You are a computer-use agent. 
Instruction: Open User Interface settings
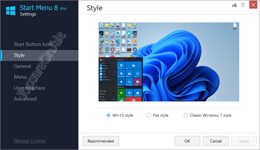pyautogui.click(x=29, y=88)
